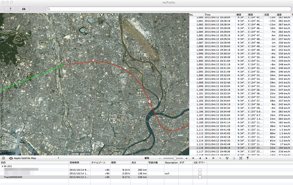Image resolution: width=293 pixels, height=185 pixels.
Task: Click the タグ column header
Action: (x=186, y=163)
